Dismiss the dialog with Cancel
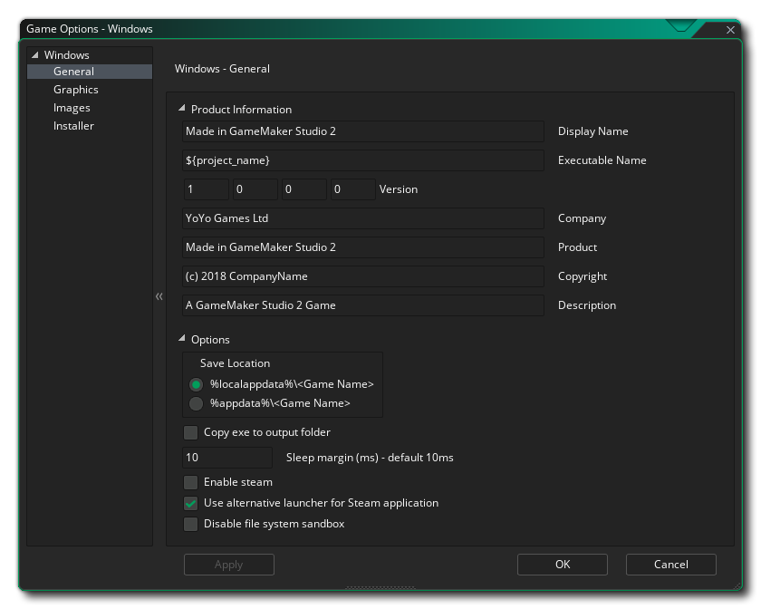The image size is (761, 609). (x=670, y=564)
